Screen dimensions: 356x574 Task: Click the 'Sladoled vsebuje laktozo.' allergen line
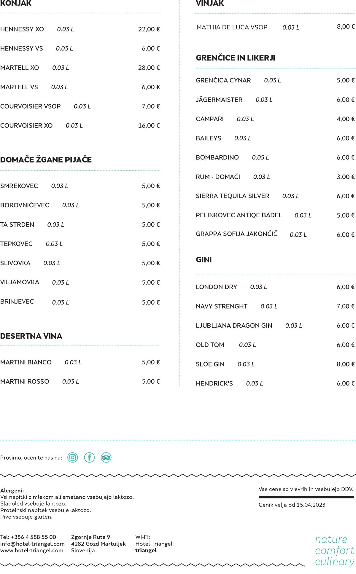click(33, 504)
